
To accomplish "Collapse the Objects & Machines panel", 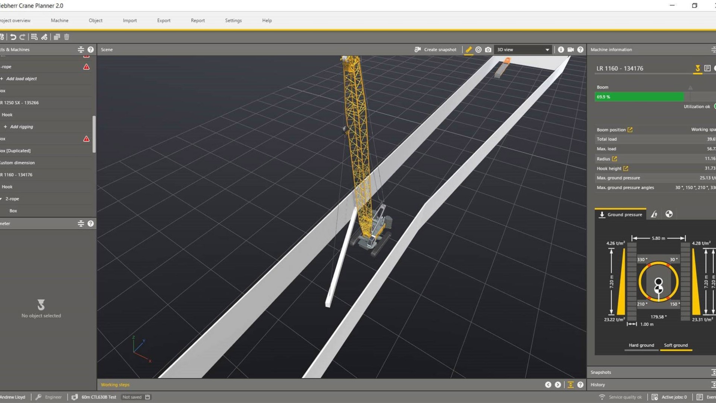I will [x=81, y=50].
